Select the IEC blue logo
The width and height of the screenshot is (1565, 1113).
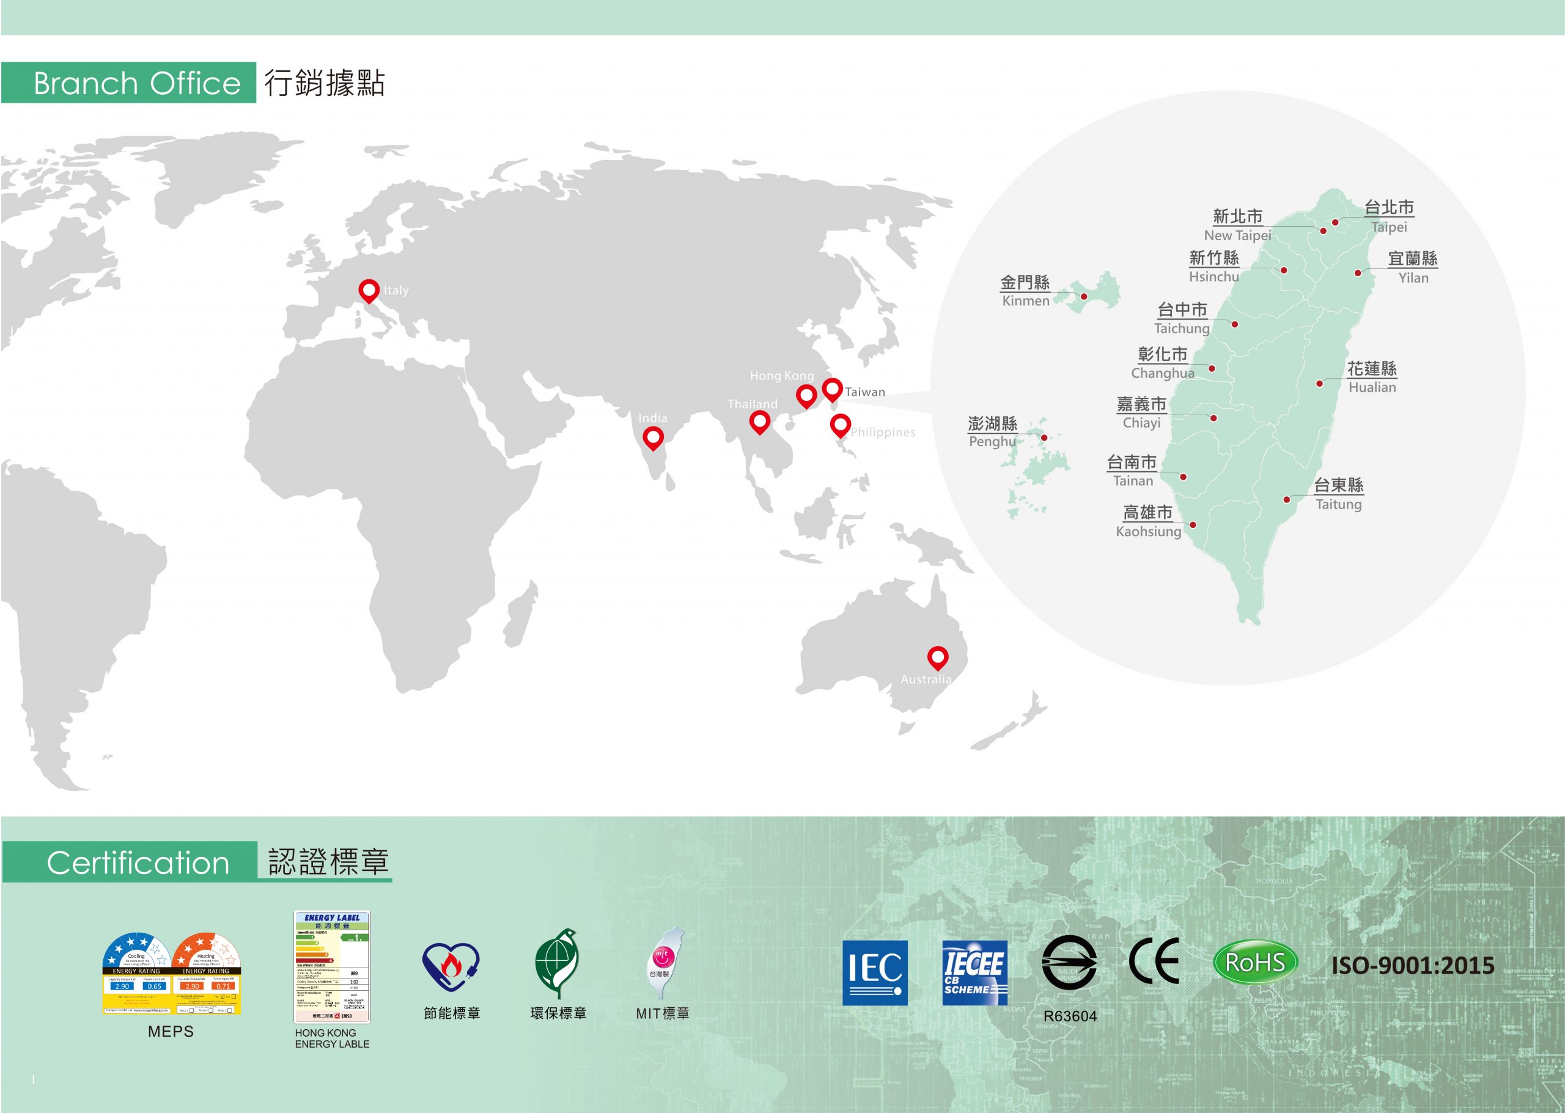tap(875, 972)
